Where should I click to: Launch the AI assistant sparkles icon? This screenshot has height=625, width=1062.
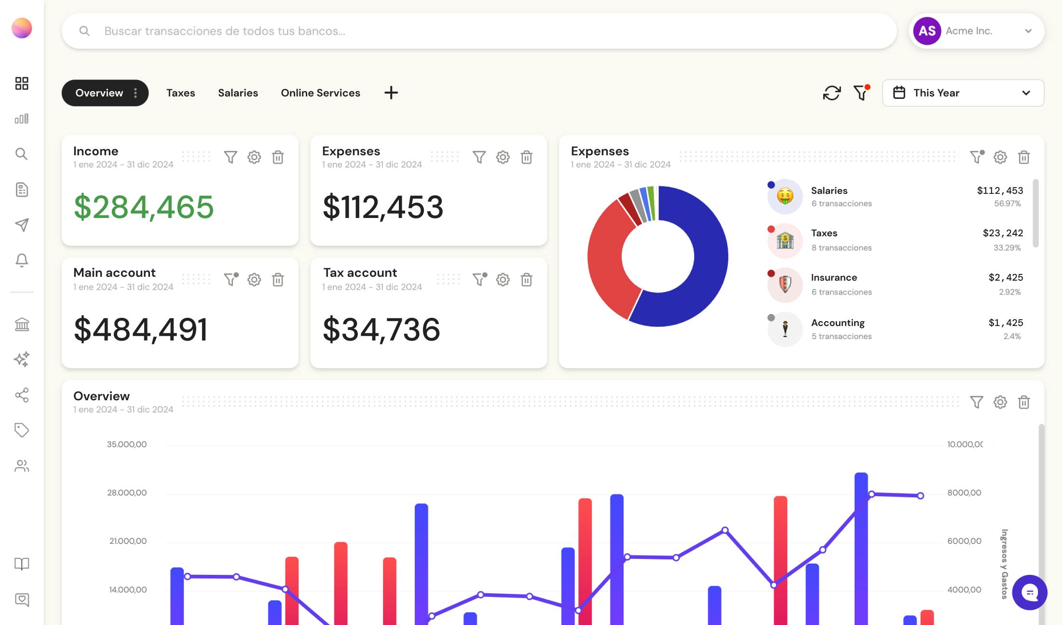(x=22, y=359)
